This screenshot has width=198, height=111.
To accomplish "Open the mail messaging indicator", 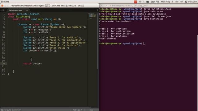I will point(148,2).
